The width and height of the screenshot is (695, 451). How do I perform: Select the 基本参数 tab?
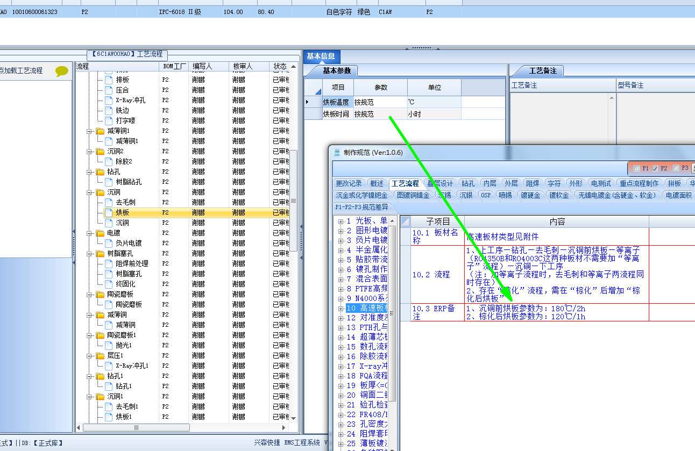337,70
